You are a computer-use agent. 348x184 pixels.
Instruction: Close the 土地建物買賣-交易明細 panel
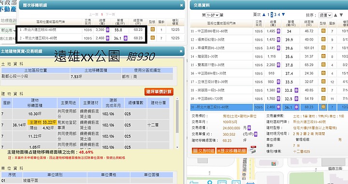(181, 51)
